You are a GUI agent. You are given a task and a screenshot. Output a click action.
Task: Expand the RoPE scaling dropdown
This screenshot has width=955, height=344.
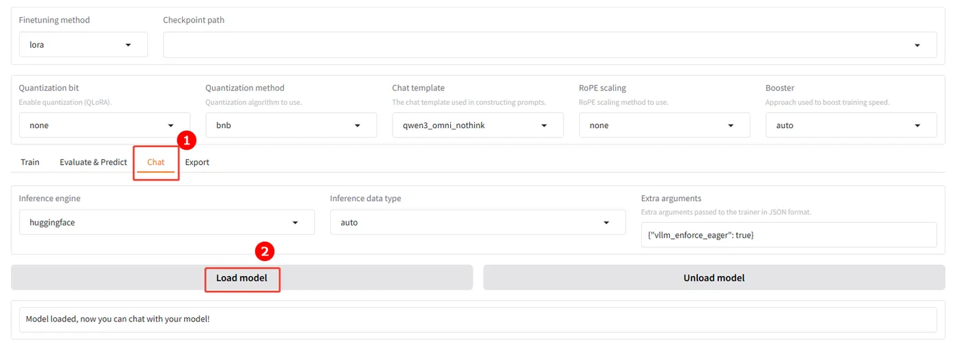coord(664,125)
